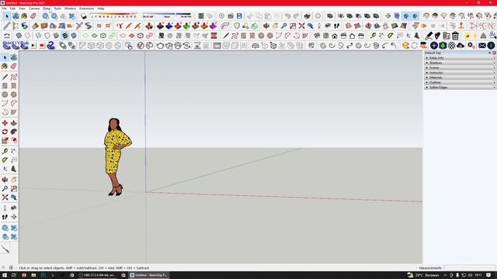This screenshot has width=497, height=279.
Task: Expand the Instructor panel
Action: tap(460, 72)
